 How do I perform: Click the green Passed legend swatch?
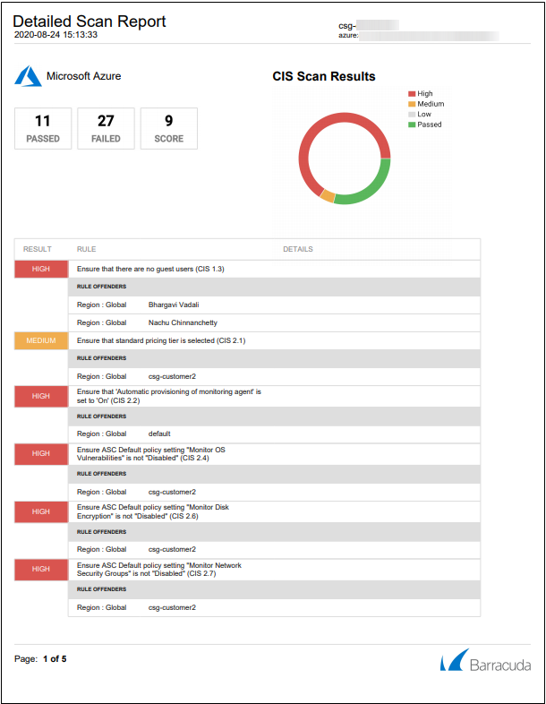point(412,124)
